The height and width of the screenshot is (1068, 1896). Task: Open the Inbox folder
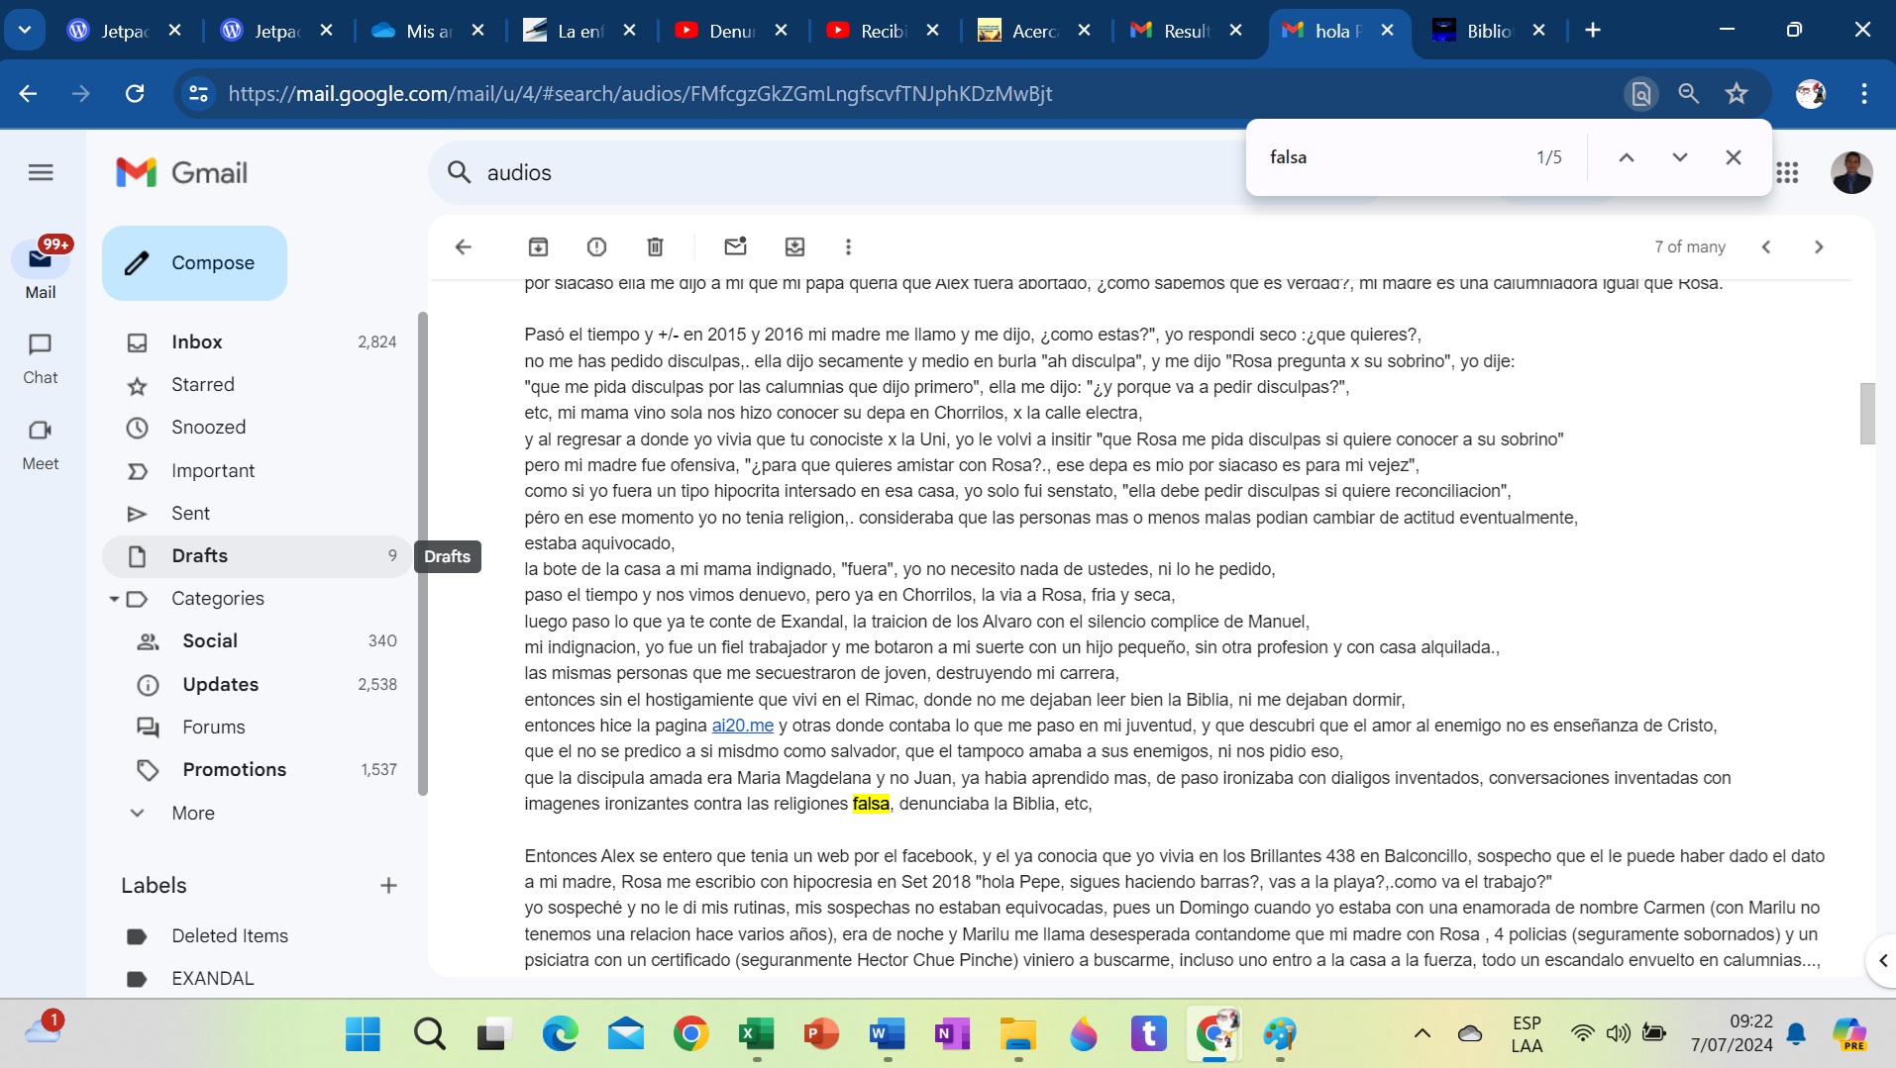tap(196, 341)
